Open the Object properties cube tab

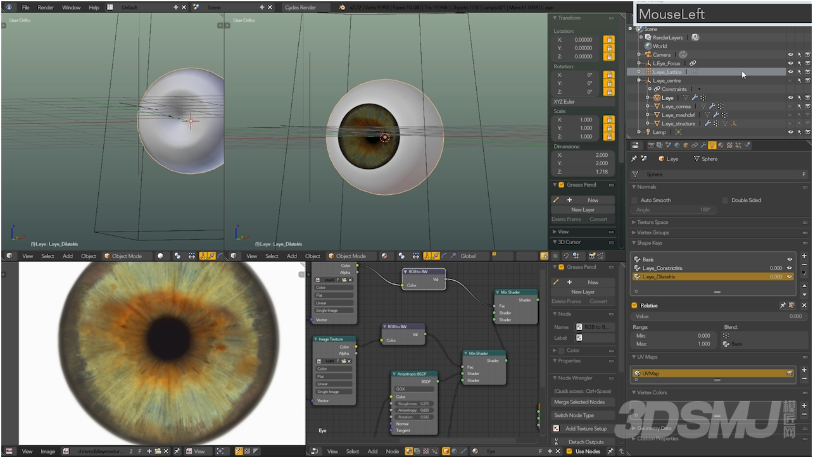pos(686,145)
